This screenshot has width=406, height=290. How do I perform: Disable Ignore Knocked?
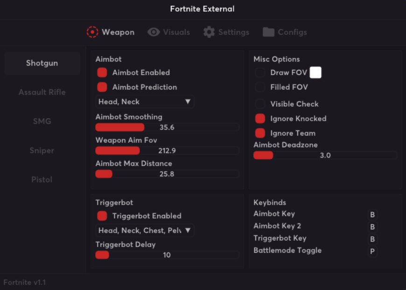260,118
